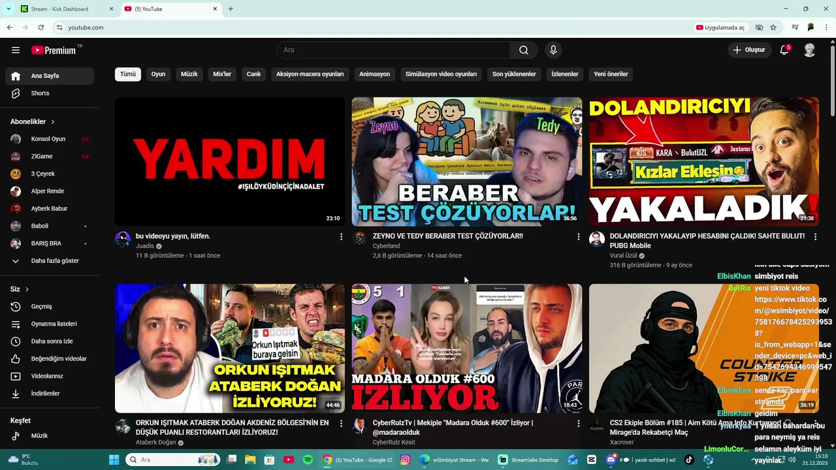The width and height of the screenshot is (836, 470).
Task: Open the account avatar menu
Action: 809,50
